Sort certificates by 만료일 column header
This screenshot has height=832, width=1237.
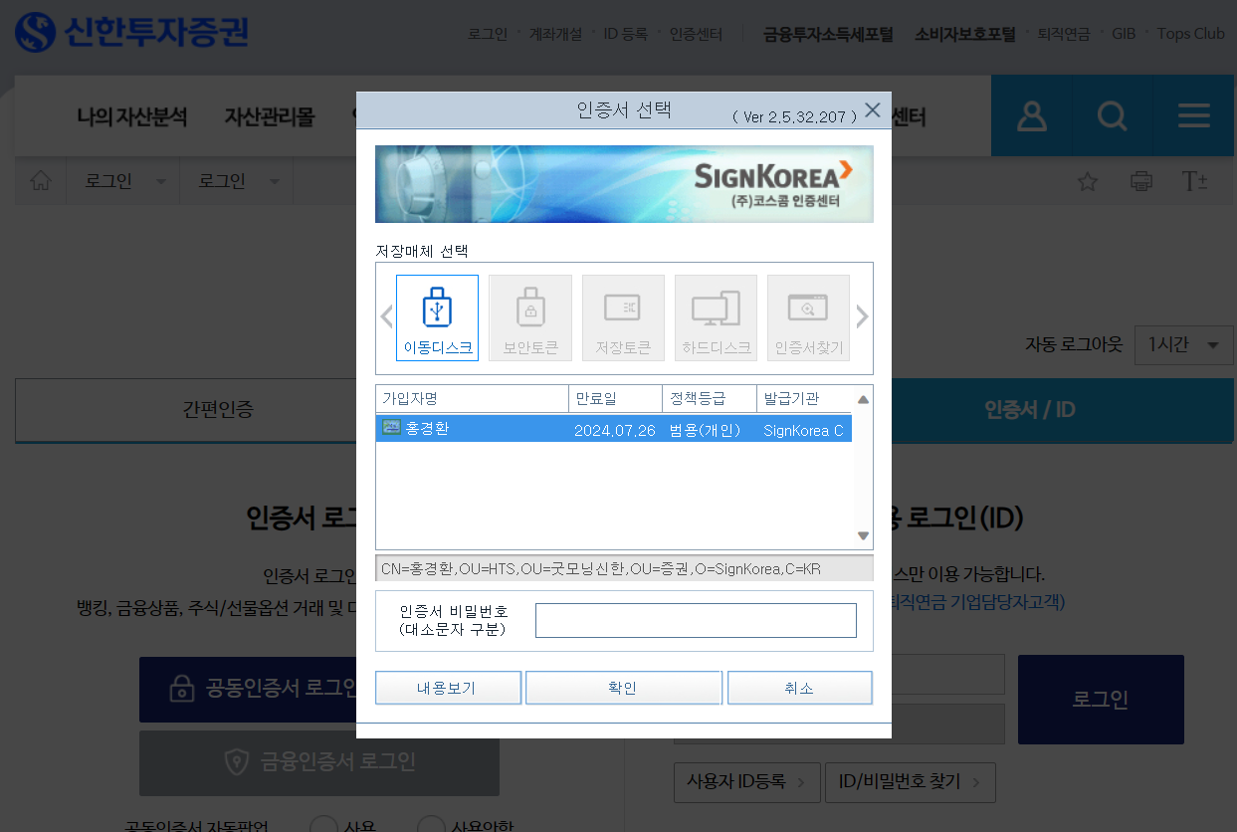tap(615, 399)
